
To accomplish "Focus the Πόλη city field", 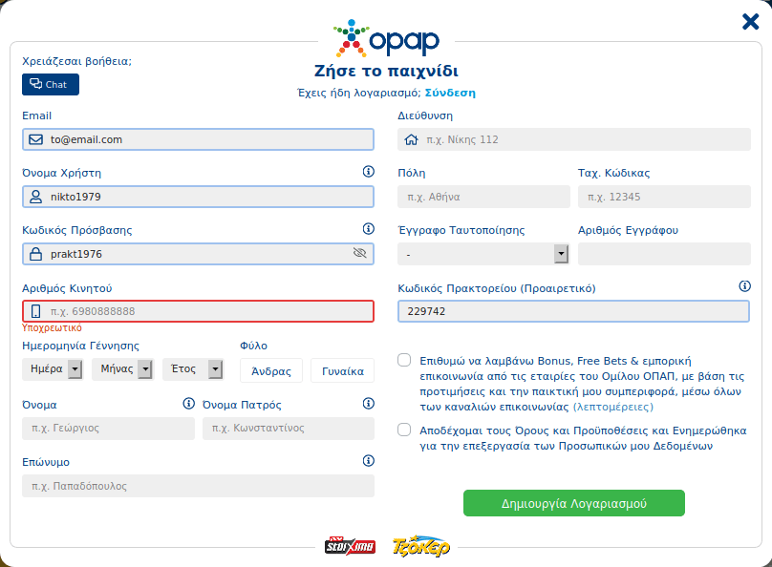I will tap(484, 197).
